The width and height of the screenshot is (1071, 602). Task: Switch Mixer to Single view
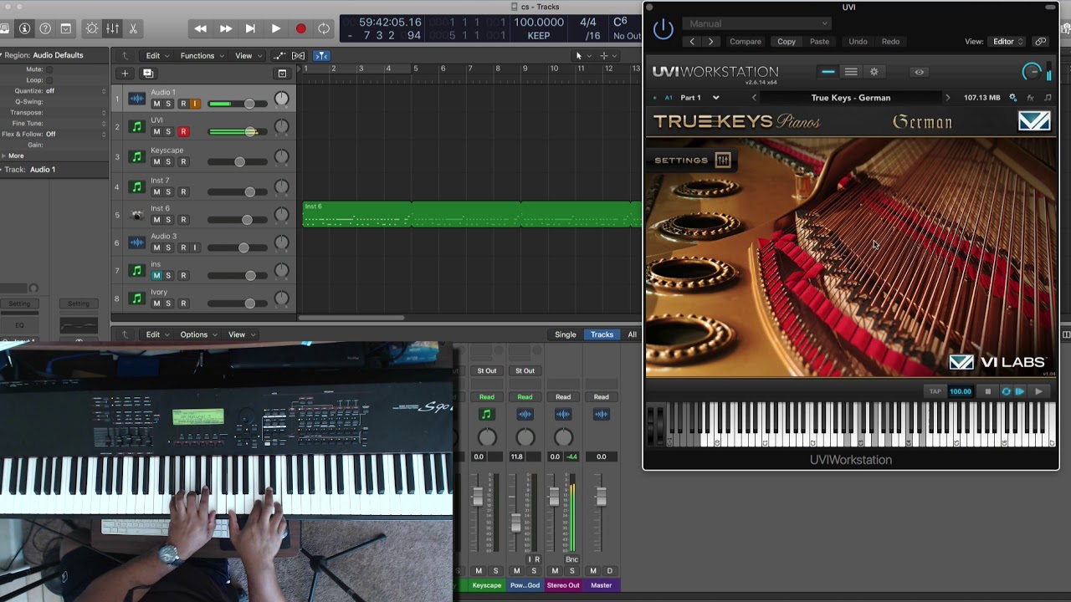click(566, 334)
